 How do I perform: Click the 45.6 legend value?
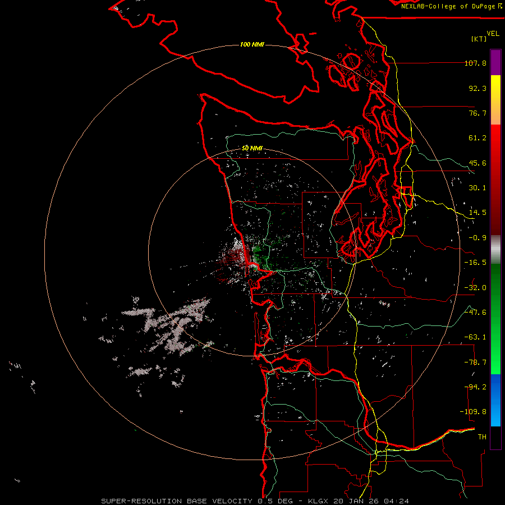tap(478, 163)
